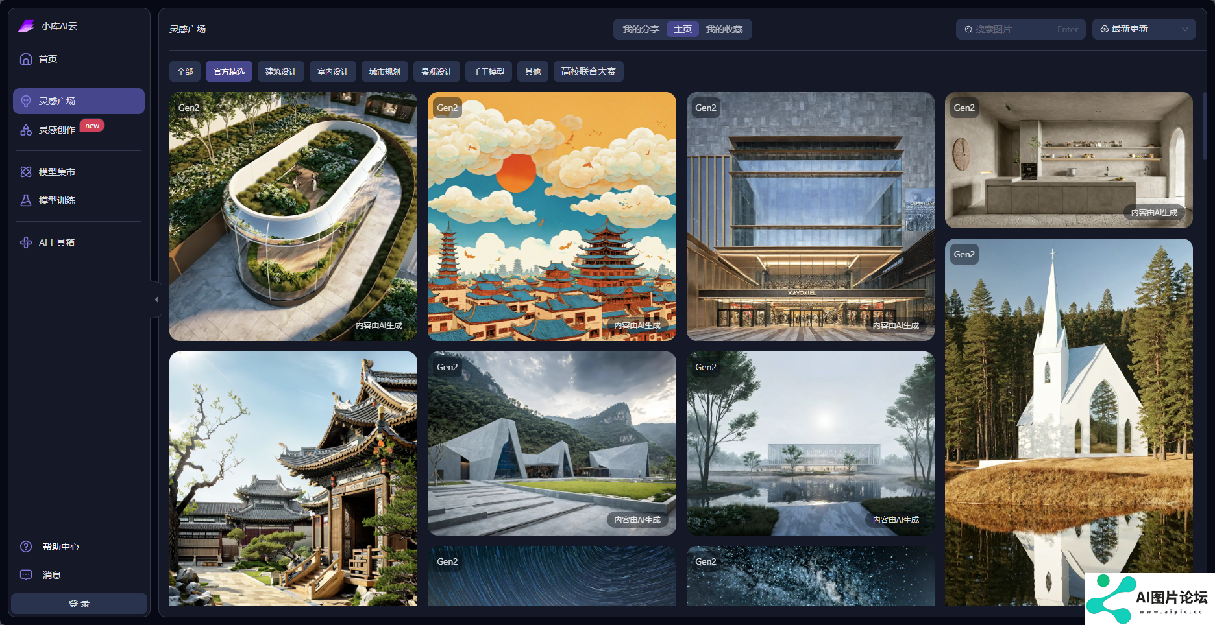Switch to 我的收藏 tab
Screen dimensions: 1215x625
724,29
